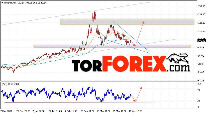Click the 61.35 price axis label
This screenshot has height=114, width=207.
(201, 81)
